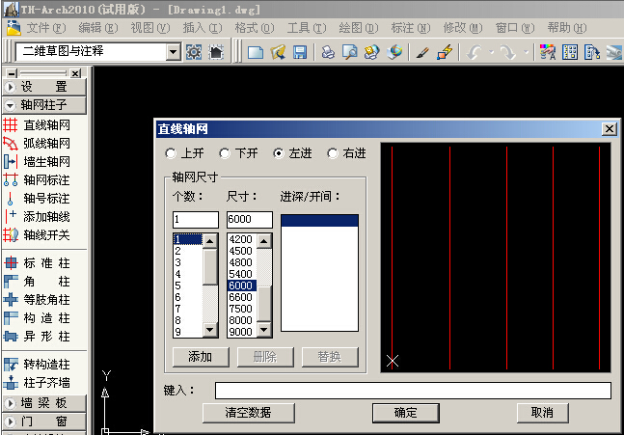Open the Redo history dropdown arrow

[x=526, y=52]
